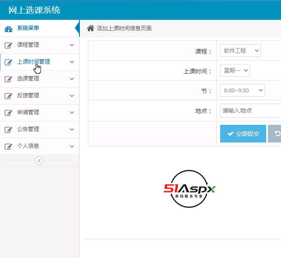Click the edit icon next to 选课管理
Screen dimensions: 281x258
8,79
